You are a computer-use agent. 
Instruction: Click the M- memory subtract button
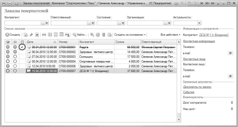[213, 3]
